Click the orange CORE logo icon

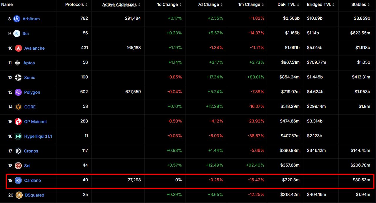18,107
